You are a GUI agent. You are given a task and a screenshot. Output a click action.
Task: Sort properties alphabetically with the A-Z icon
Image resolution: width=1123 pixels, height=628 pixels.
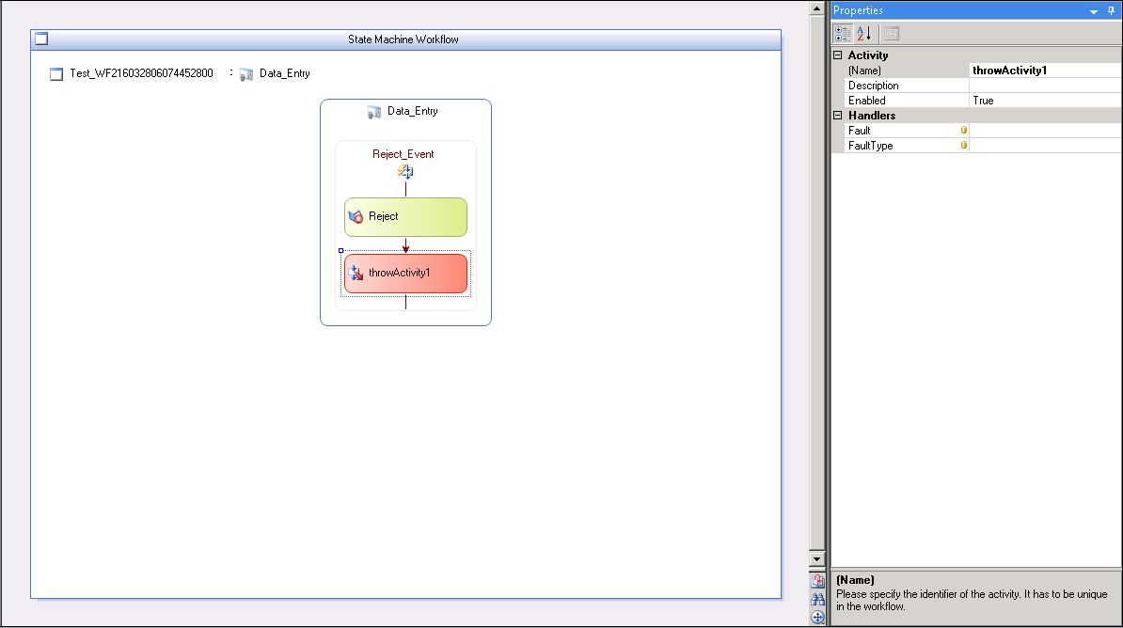863,34
